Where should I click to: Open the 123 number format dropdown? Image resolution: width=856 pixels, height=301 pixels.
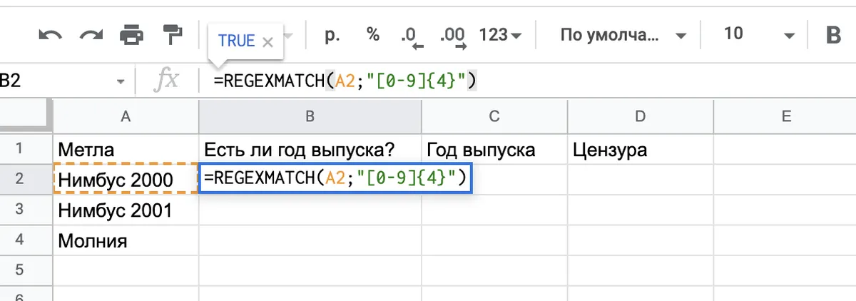500,34
